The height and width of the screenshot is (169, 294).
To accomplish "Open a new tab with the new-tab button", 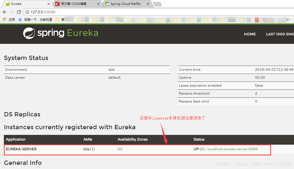I will point(158,4).
